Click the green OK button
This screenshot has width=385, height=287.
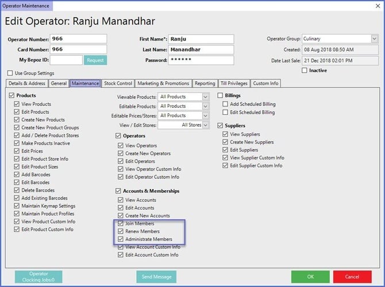pyautogui.click(x=310, y=277)
